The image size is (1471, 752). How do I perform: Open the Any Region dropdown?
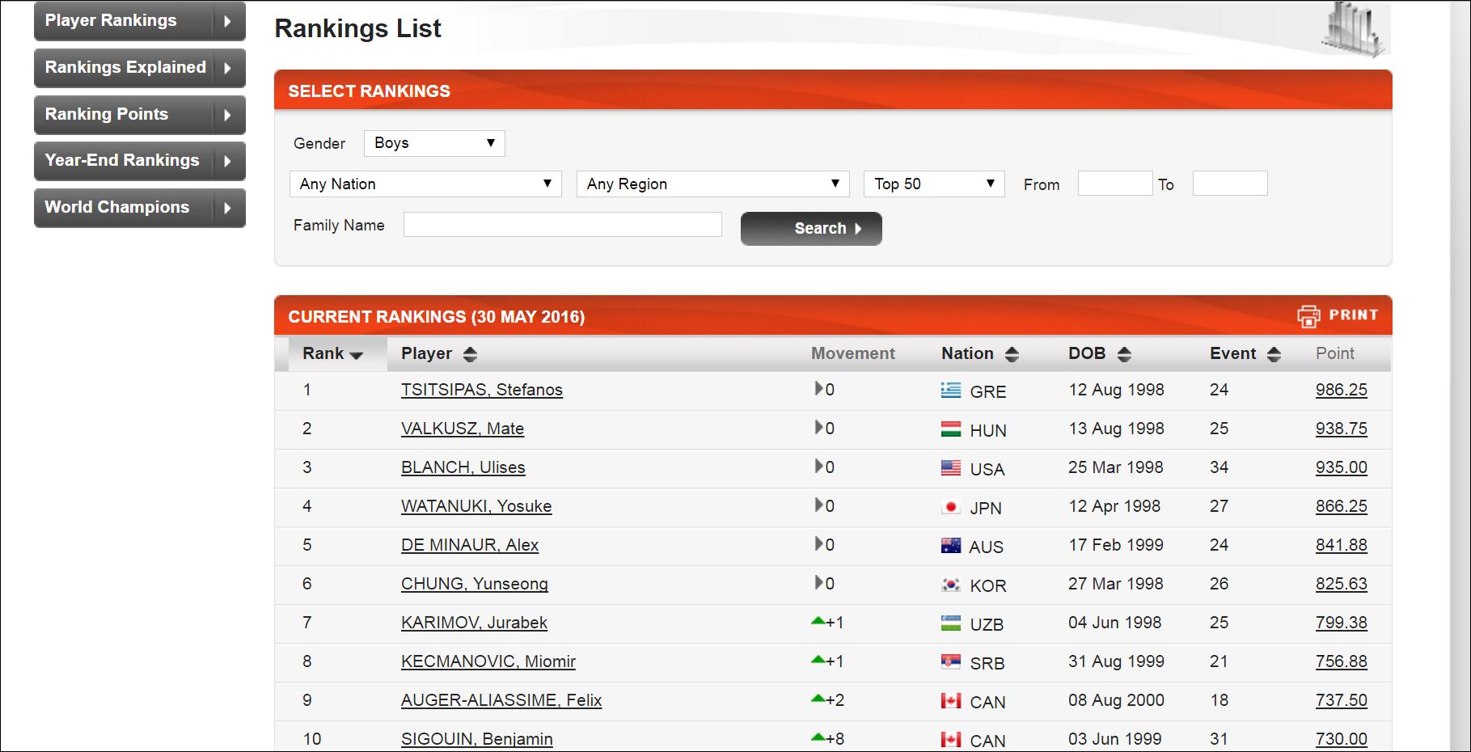pyautogui.click(x=712, y=184)
